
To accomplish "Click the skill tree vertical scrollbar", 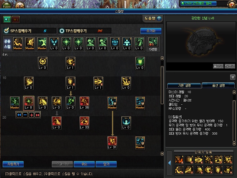I will click(162, 85).
